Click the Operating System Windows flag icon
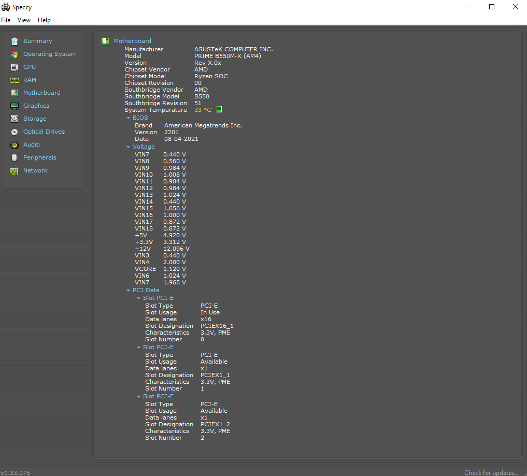The width and height of the screenshot is (527, 476). pos(15,54)
